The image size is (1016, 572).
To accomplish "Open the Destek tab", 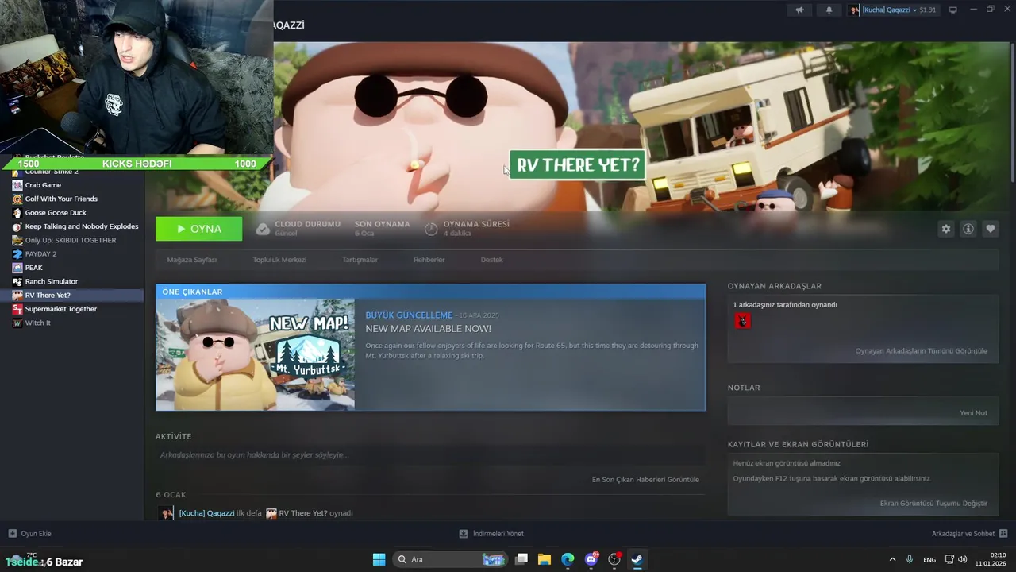I will pyautogui.click(x=491, y=260).
